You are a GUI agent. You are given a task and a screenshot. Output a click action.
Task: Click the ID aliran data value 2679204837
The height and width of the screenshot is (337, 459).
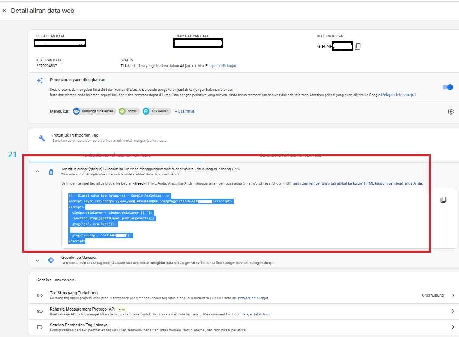tap(47, 66)
